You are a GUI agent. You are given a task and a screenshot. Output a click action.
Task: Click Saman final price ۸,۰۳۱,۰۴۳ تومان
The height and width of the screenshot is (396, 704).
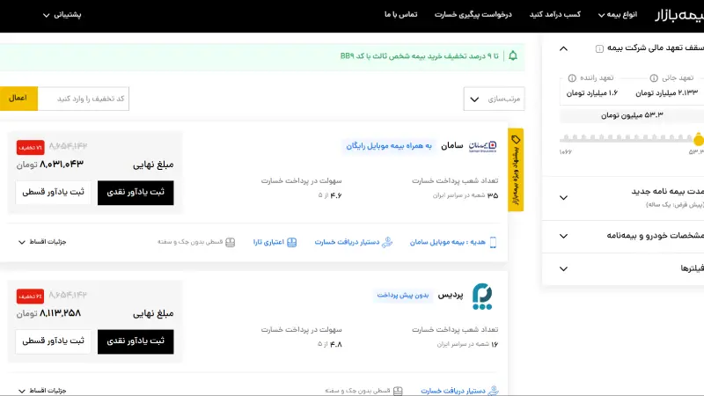50,165
